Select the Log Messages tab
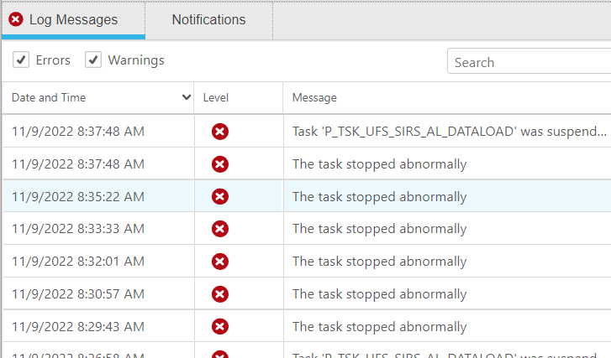The image size is (611, 358). pyautogui.click(x=73, y=19)
